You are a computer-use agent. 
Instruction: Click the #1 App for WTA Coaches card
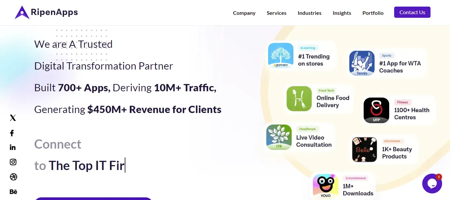pos(386,63)
